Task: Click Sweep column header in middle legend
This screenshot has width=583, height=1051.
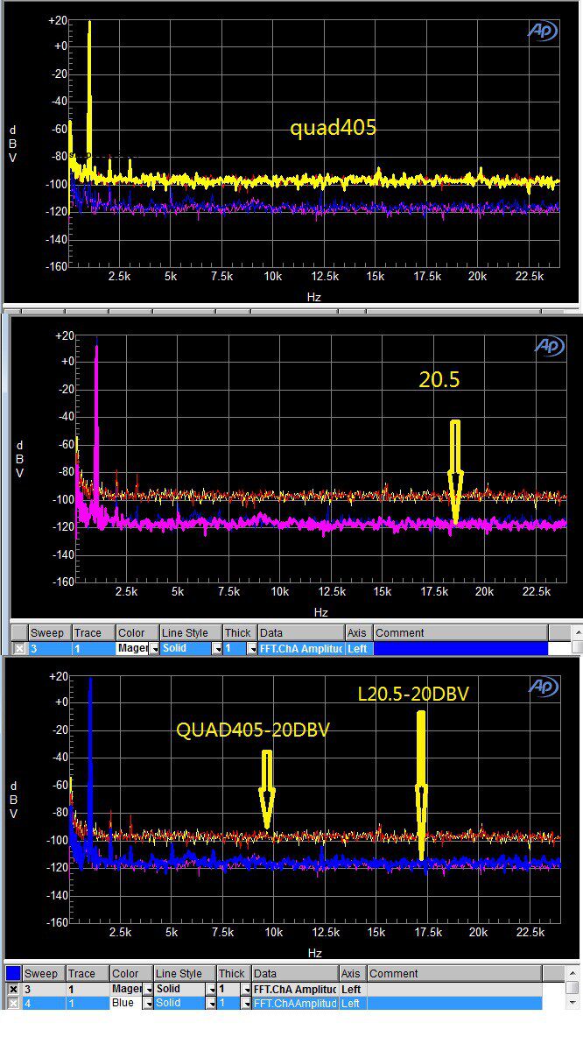Action: pyautogui.click(x=50, y=632)
